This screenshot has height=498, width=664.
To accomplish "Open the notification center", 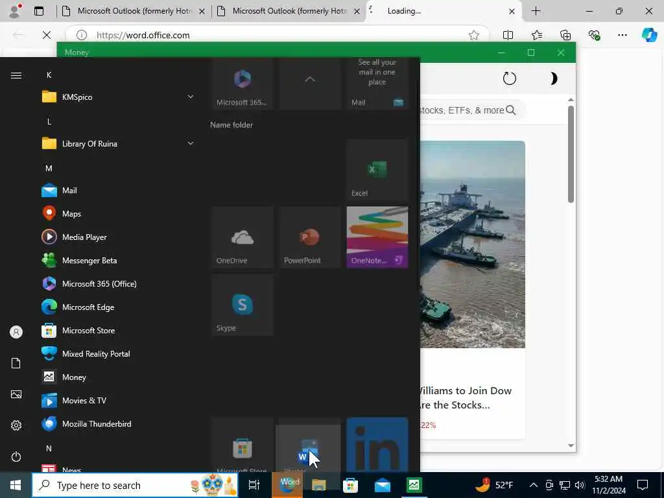I will pyautogui.click(x=643, y=485).
